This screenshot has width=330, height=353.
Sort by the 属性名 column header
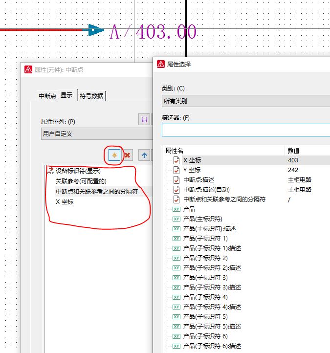(x=223, y=150)
